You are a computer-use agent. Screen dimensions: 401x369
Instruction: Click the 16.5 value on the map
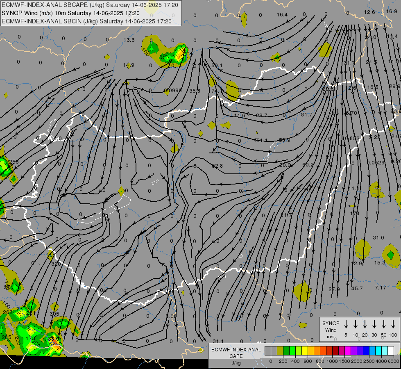coord(373,87)
